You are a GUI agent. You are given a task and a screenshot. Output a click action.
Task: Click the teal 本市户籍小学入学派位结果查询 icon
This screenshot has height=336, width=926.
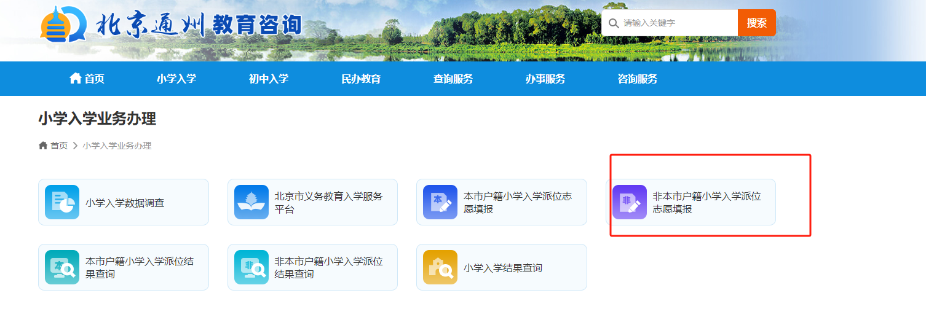coord(62,267)
